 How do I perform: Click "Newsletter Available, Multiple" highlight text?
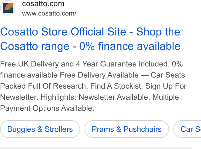tap(129, 97)
